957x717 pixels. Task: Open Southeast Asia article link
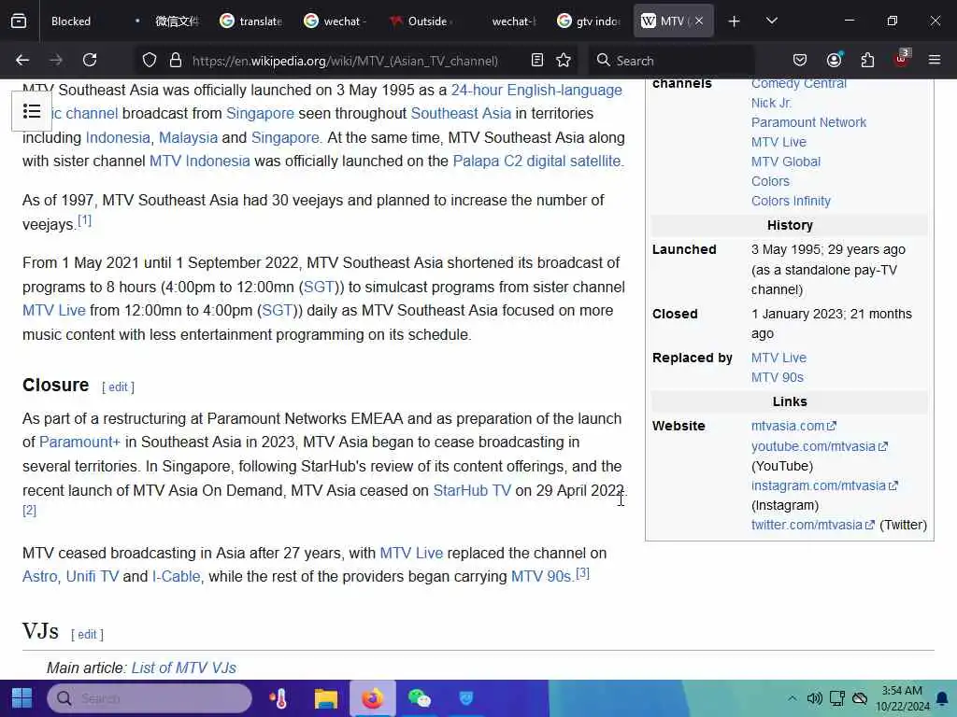(x=461, y=113)
